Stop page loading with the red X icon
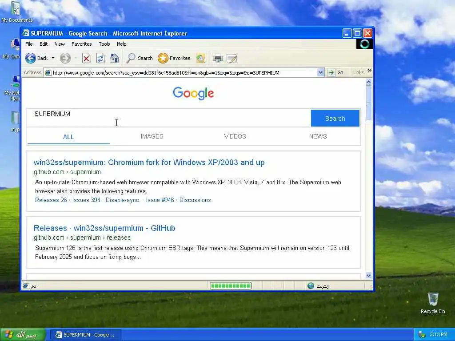Screen dimensions: 455x341 click(x=86, y=59)
